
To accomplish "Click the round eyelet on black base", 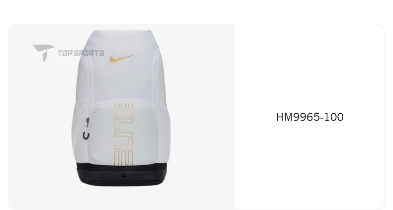I will coord(124,176).
